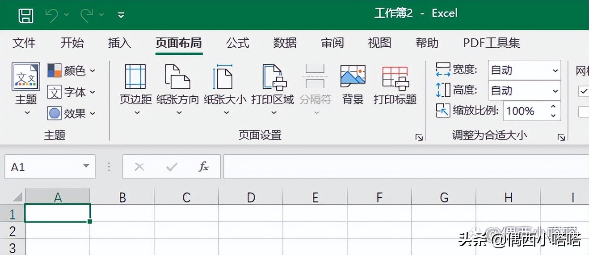
Task: Click the 打印区域 print area icon
Action: pos(273,77)
